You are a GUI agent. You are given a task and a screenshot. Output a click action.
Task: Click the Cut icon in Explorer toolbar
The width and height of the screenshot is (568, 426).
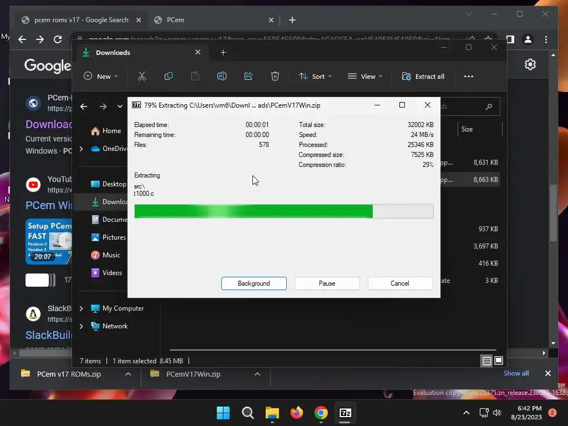[x=141, y=77]
